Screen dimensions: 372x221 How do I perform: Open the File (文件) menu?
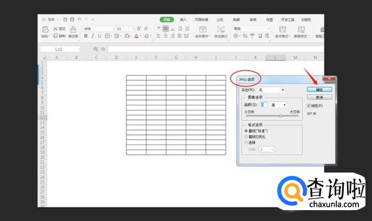tap(51, 20)
